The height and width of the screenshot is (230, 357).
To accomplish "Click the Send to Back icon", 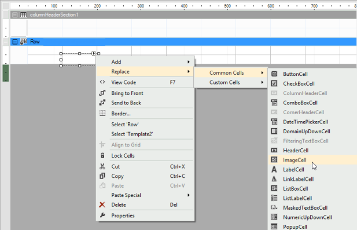I will click(x=102, y=103).
